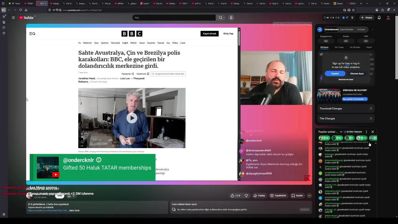
Task: Click See similar thumbnails button
Action: tap(354, 99)
